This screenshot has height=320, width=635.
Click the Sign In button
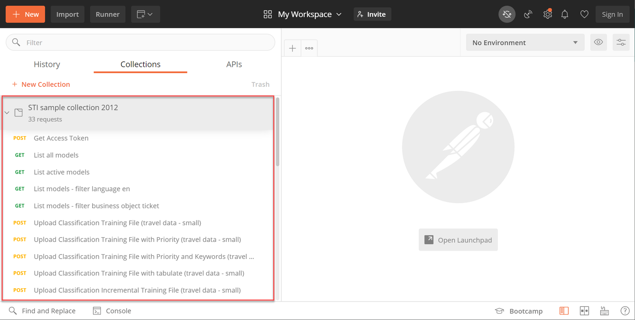tap(613, 14)
